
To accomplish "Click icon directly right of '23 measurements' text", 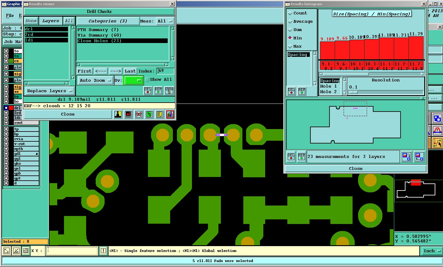I will (x=406, y=157).
